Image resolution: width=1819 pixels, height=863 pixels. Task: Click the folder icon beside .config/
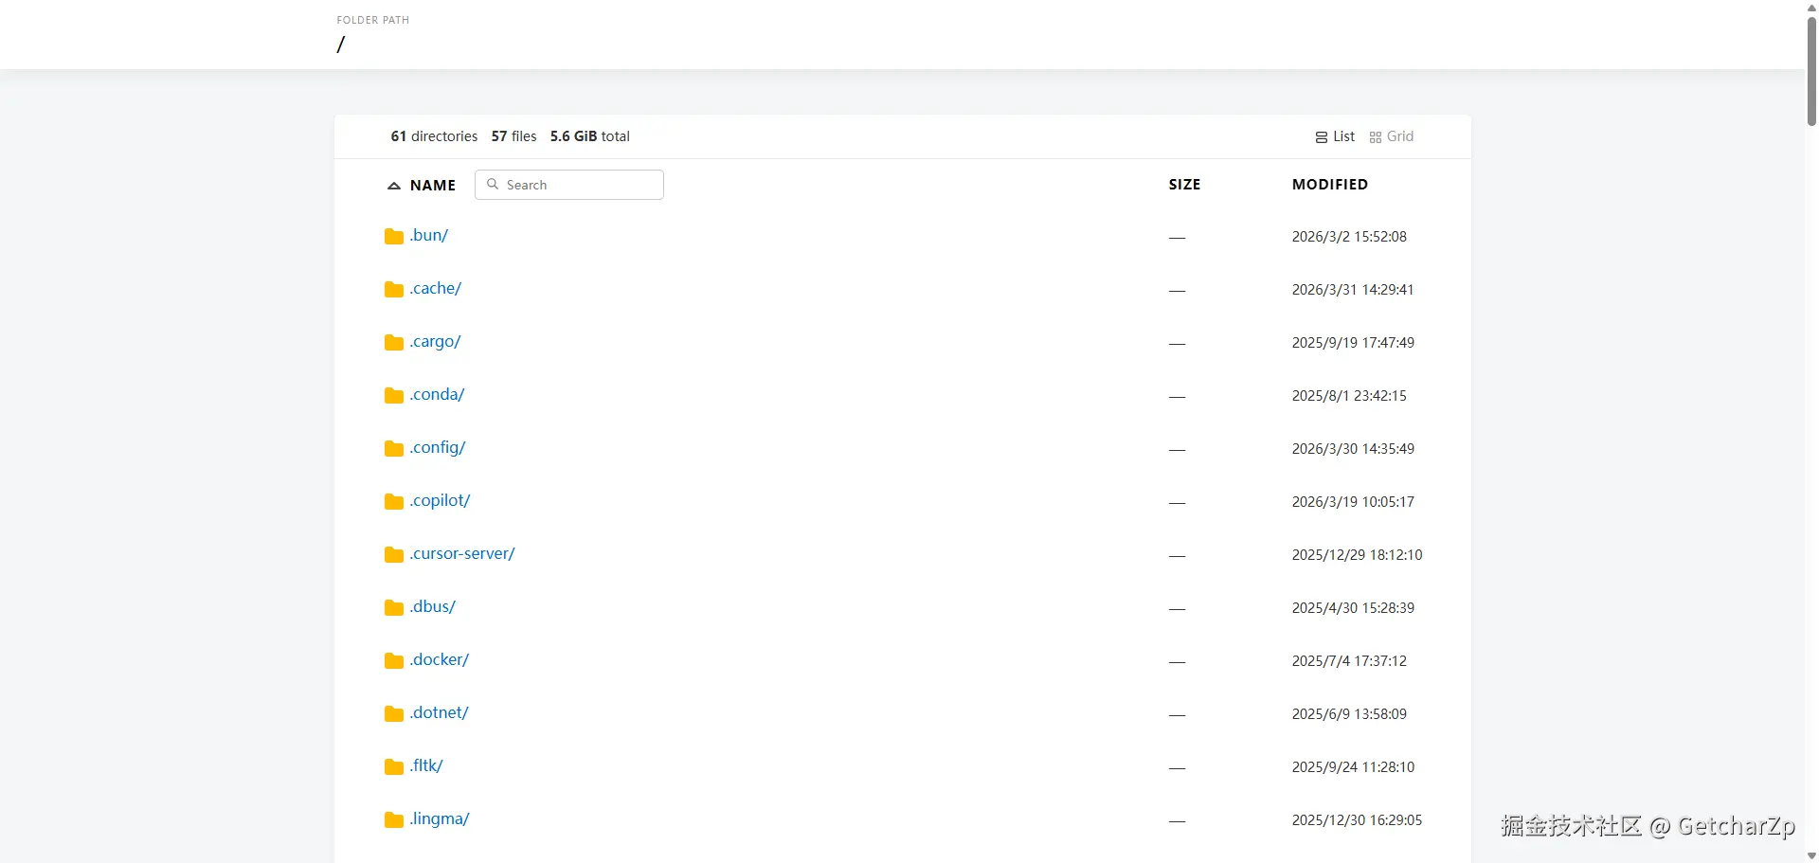click(x=394, y=448)
